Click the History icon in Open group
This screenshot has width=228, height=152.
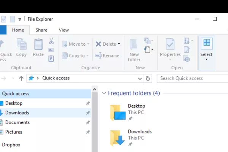[x=187, y=59]
